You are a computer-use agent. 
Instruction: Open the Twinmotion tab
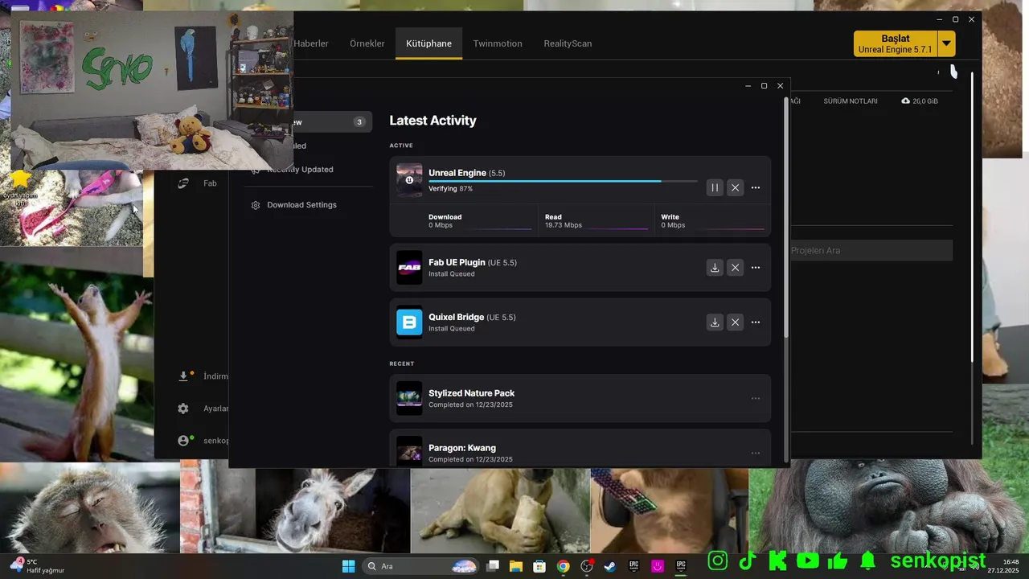[x=498, y=43]
